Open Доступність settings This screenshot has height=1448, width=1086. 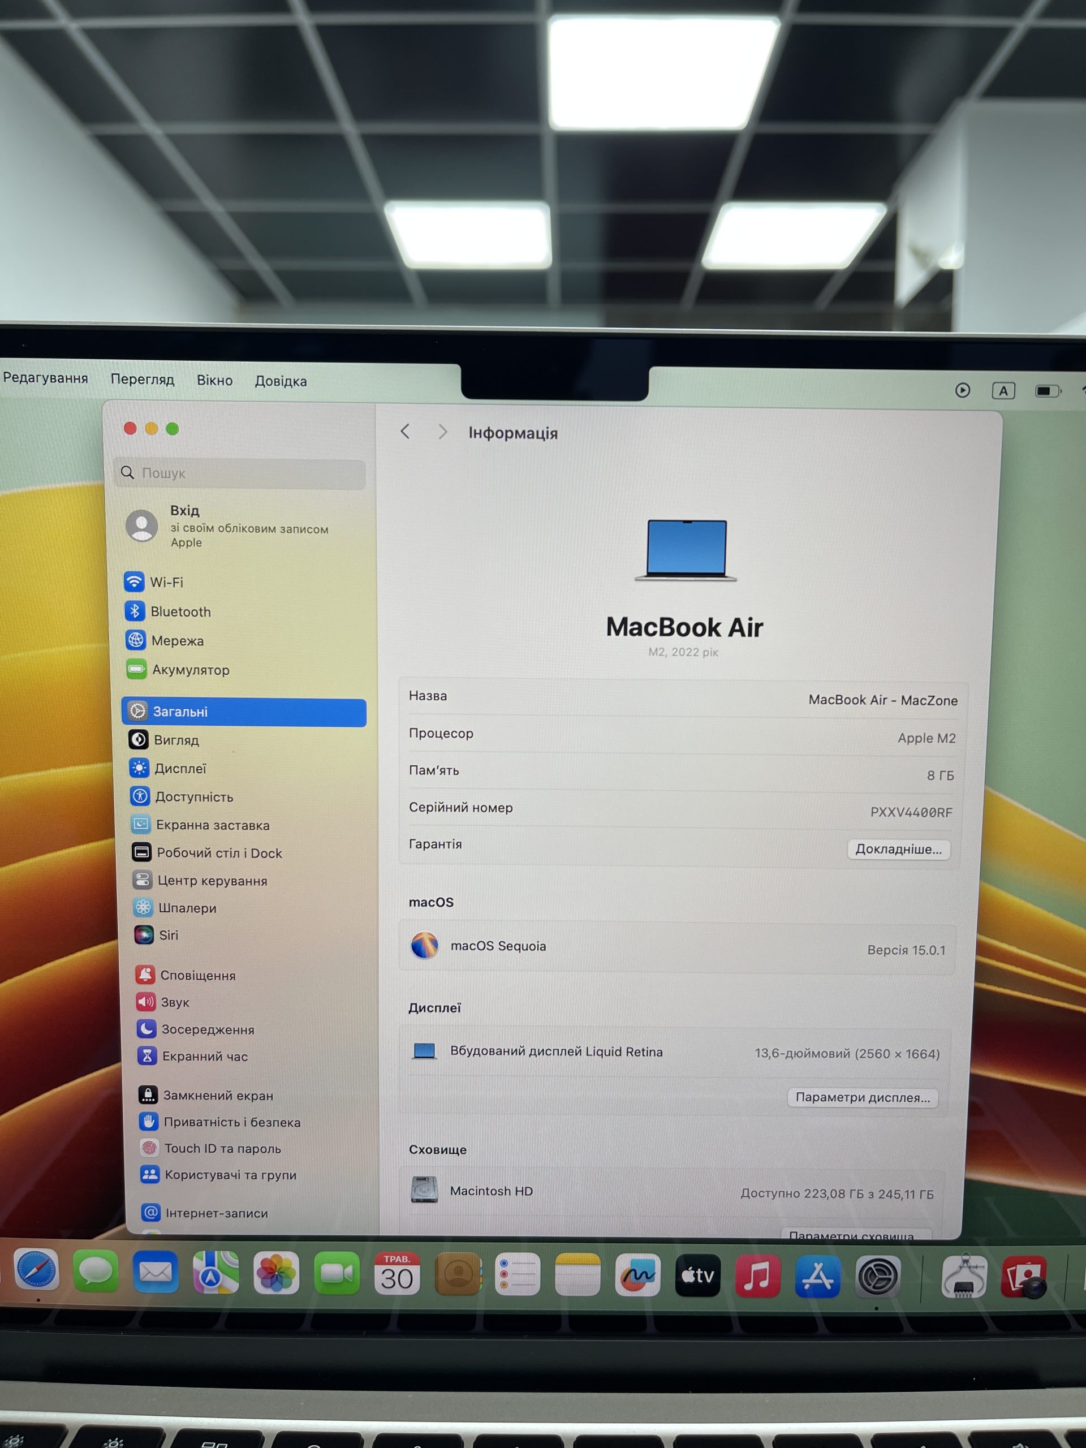182,796
